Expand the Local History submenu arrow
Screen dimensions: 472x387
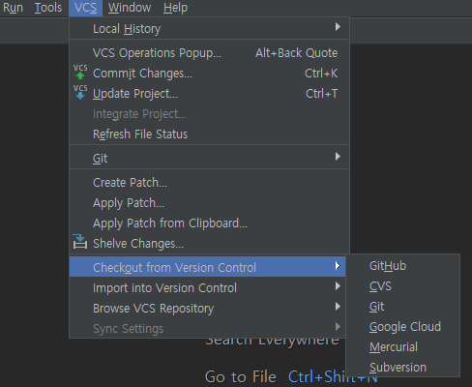pyautogui.click(x=338, y=27)
